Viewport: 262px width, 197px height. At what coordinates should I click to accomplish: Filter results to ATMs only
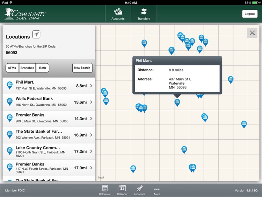tap(12, 68)
